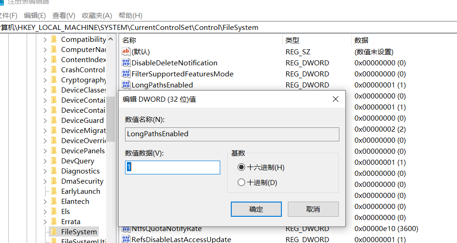Cancel the dialog with 取消 button
This screenshot has height=243, width=457.
pyautogui.click(x=313, y=209)
